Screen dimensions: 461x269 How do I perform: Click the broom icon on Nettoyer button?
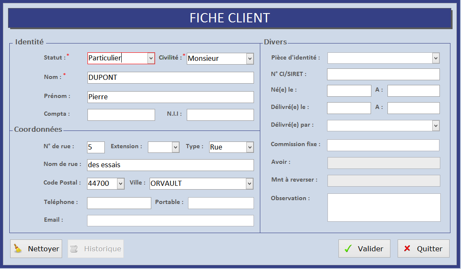[x=18, y=248]
